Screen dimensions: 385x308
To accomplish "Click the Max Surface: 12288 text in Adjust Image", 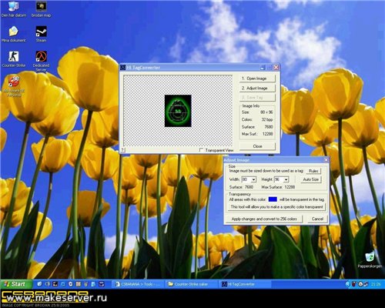I will point(278,187).
